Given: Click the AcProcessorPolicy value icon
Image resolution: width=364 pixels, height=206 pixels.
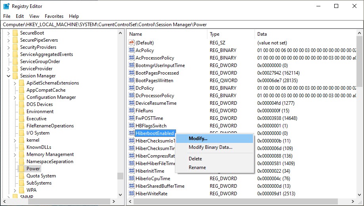Looking at the screenshot, I should (x=132, y=58).
